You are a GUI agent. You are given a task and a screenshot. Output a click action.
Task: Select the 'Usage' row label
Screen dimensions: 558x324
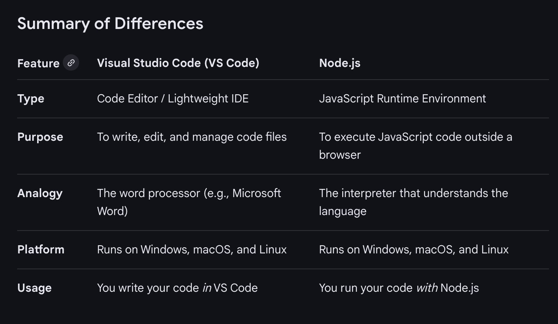[34, 288]
